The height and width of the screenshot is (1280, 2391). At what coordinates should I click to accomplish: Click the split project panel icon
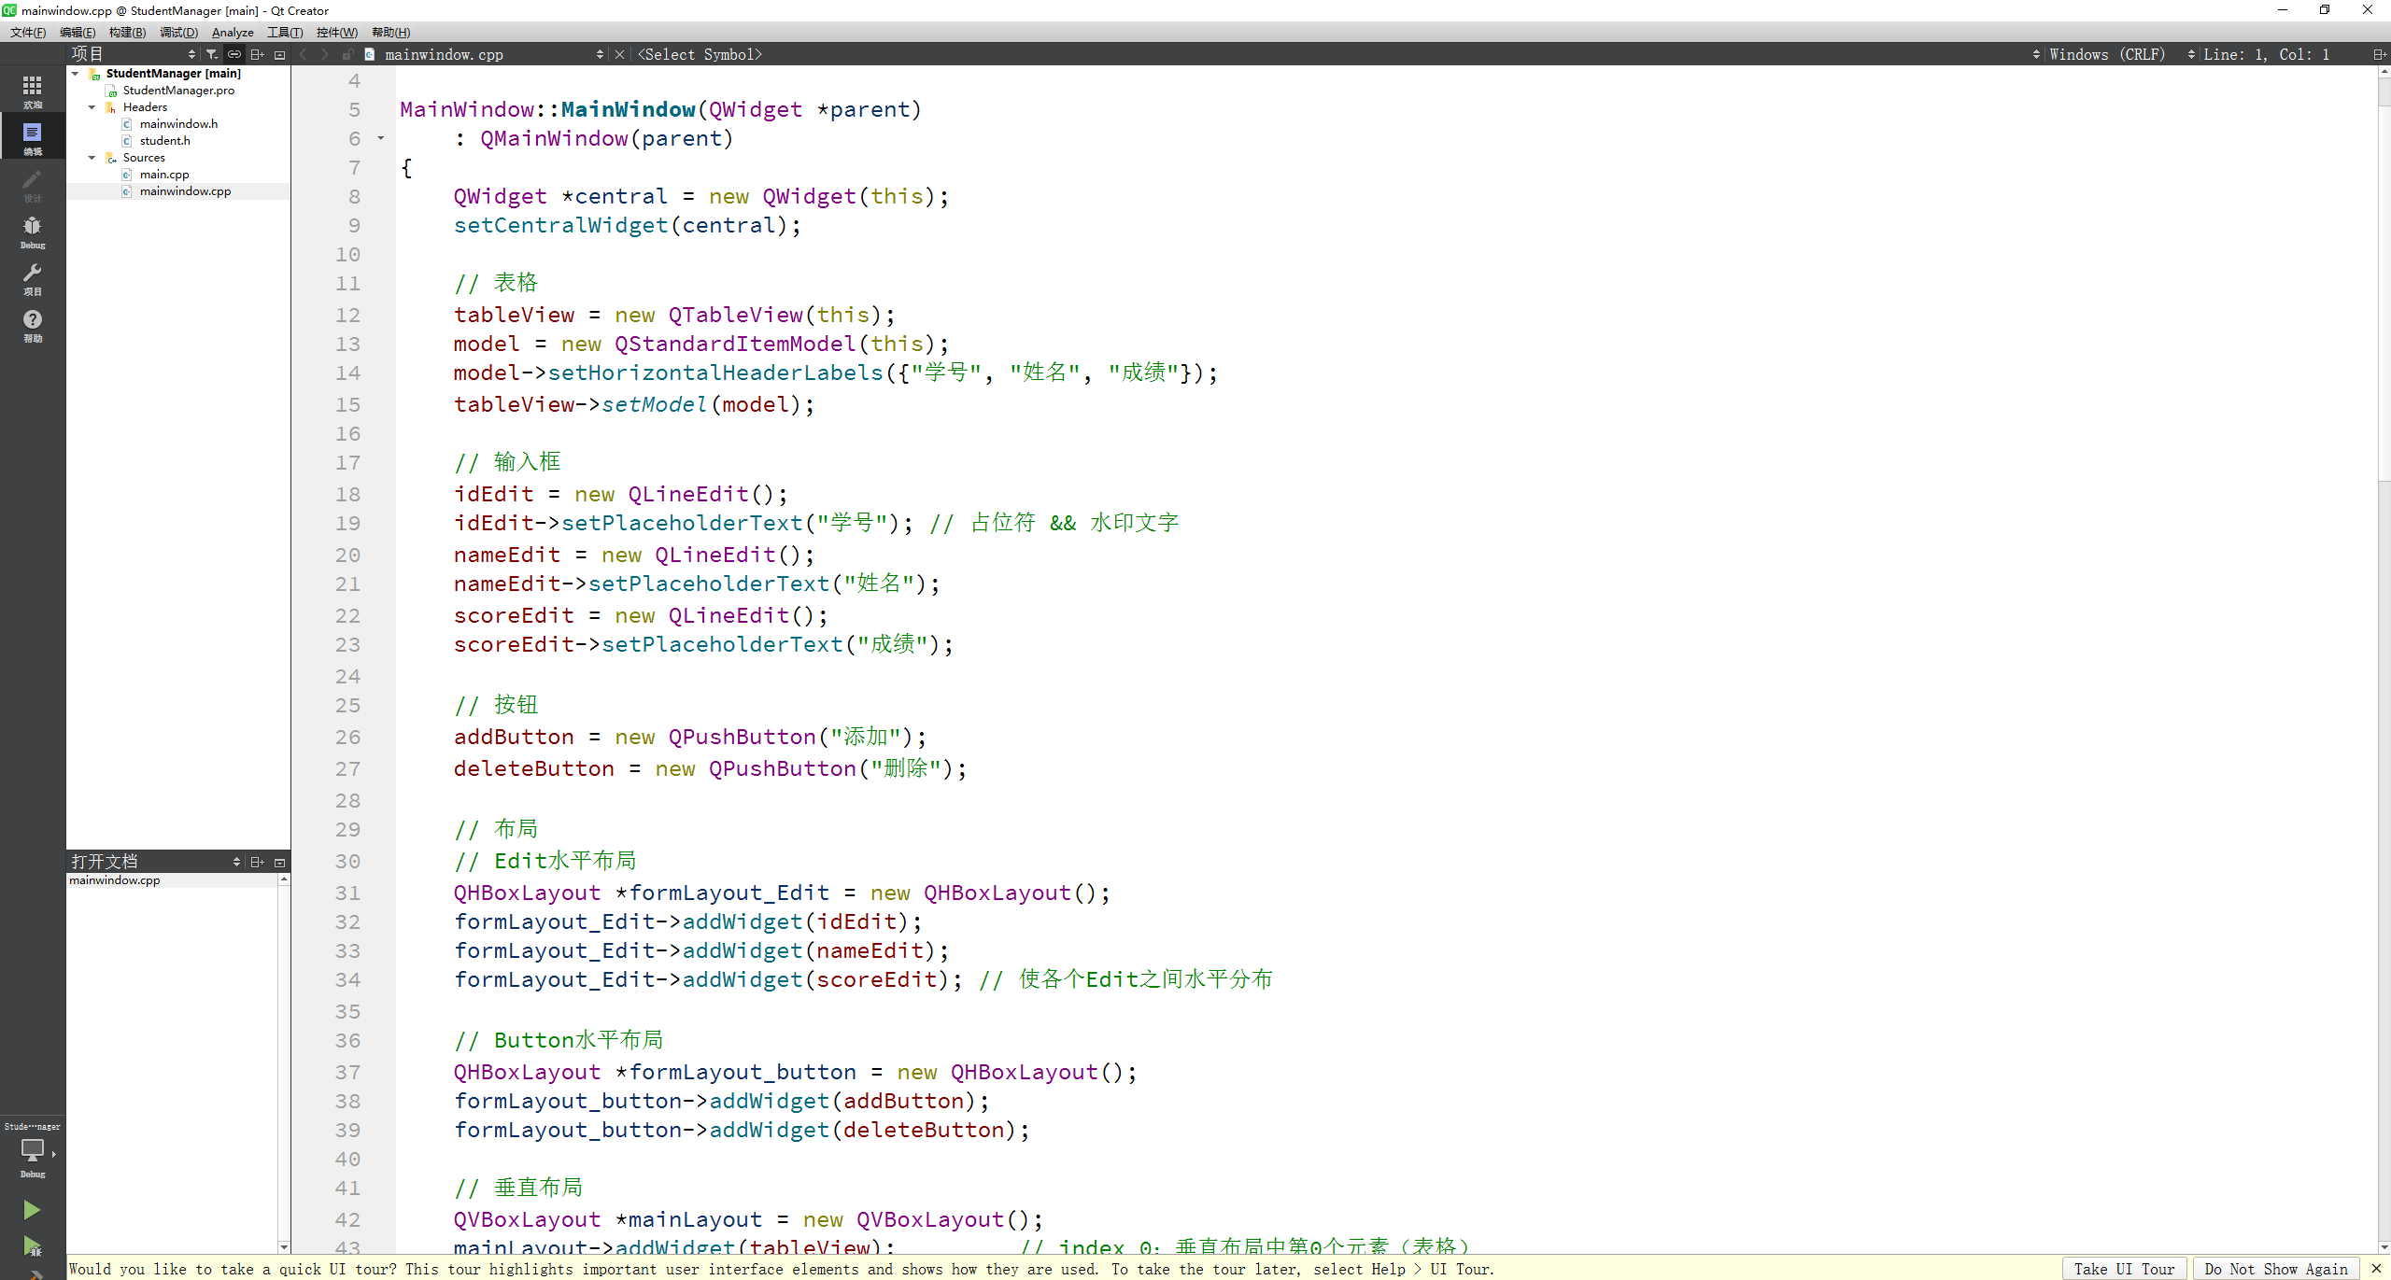click(258, 54)
